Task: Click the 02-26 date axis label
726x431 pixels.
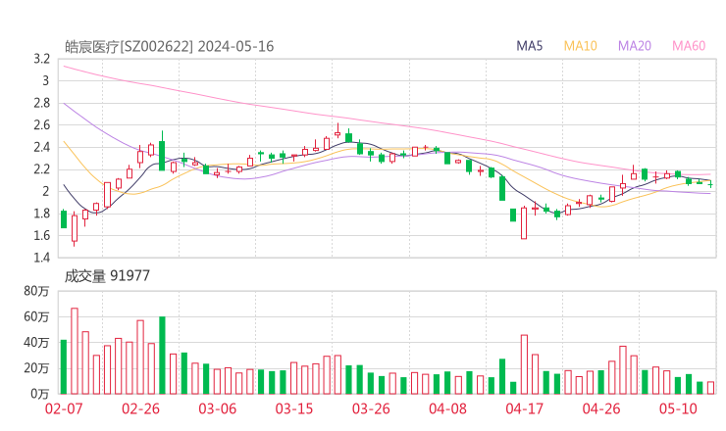Action: pyautogui.click(x=140, y=408)
